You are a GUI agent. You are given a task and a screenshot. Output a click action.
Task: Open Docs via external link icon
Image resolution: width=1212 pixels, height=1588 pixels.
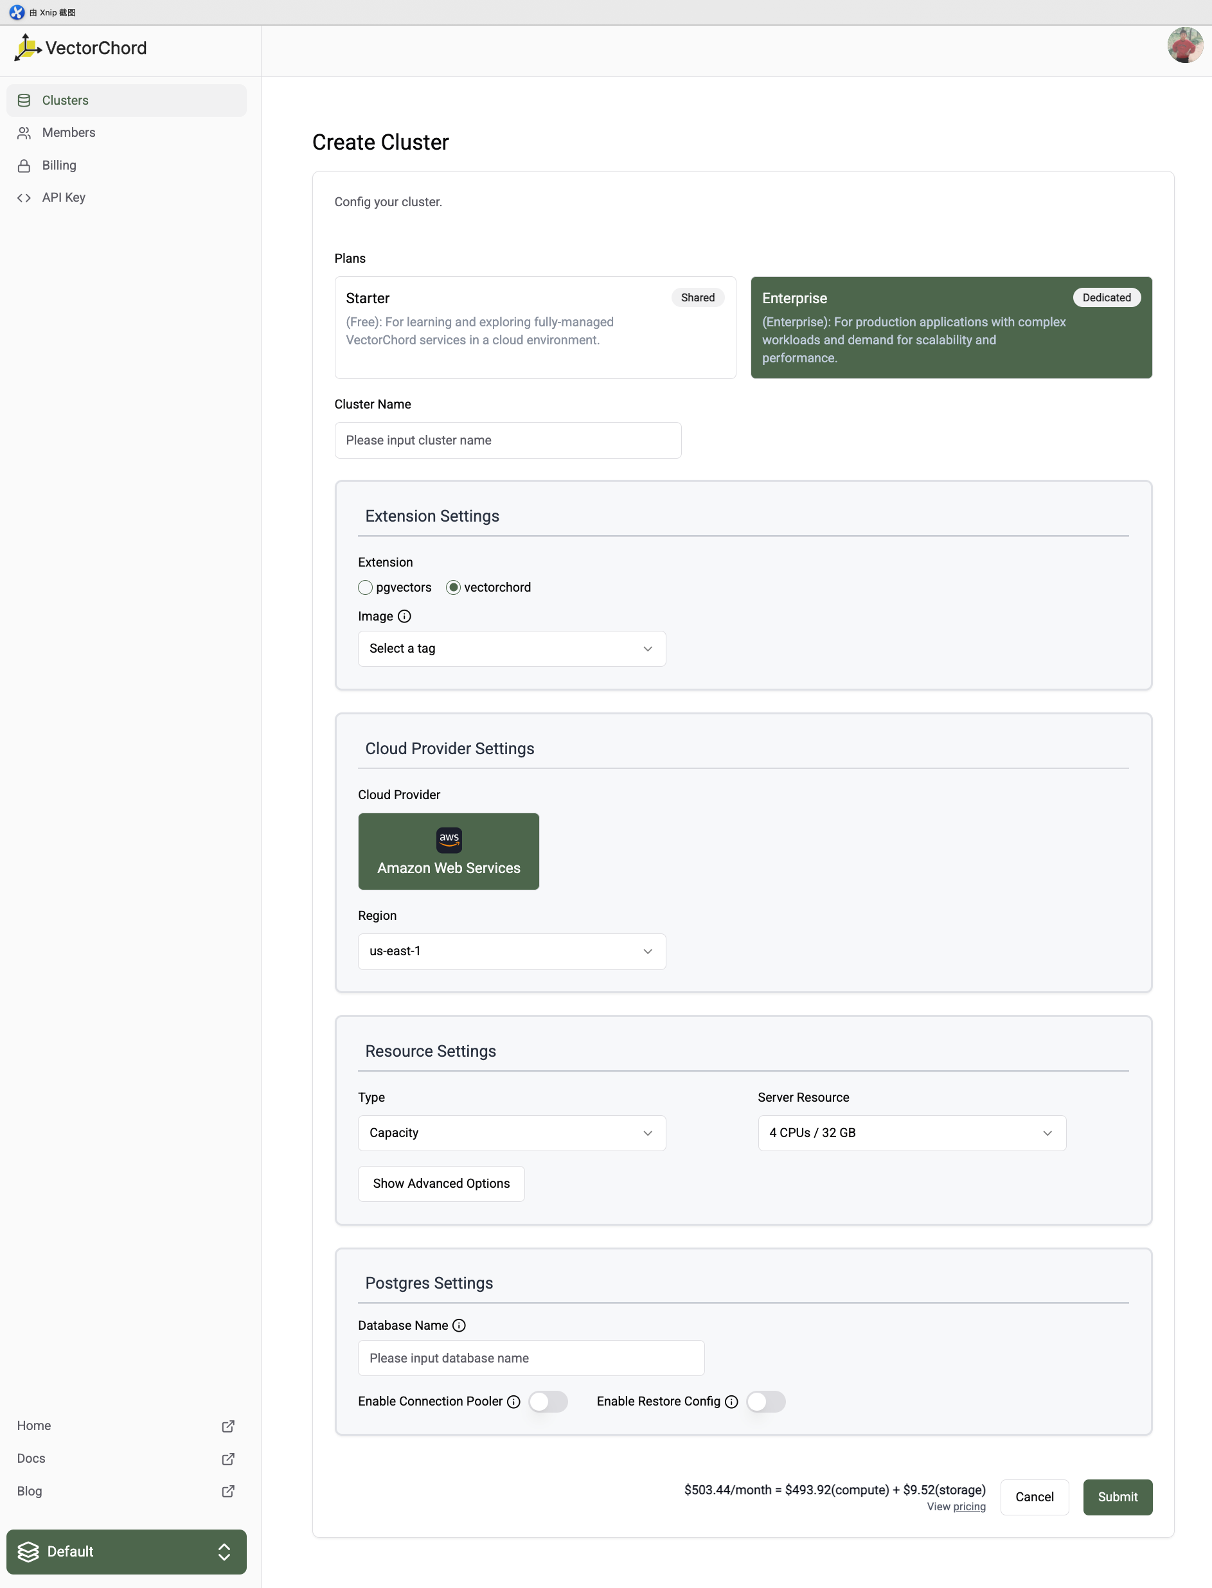click(x=228, y=1458)
